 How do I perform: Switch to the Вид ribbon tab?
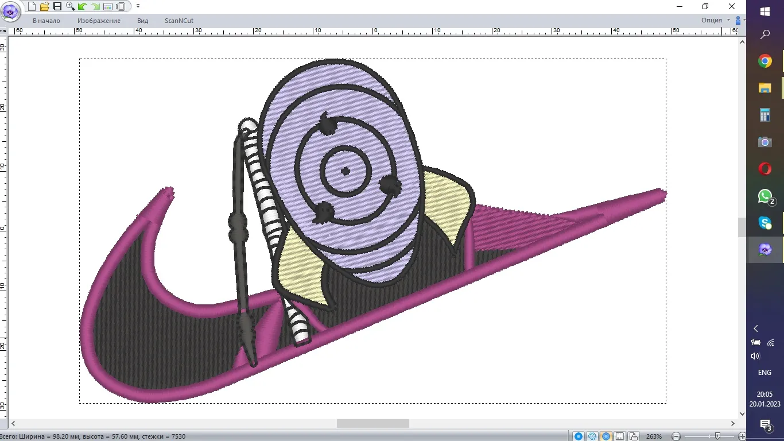coord(142,21)
